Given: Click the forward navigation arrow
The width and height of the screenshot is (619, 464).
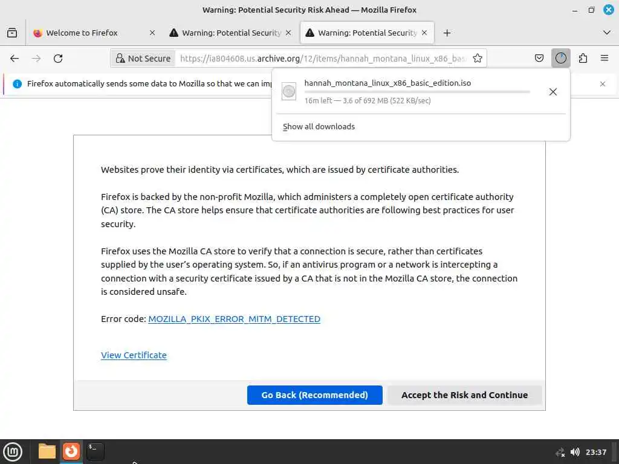Looking at the screenshot, I should pyautogui.click(x=36, y=59).
